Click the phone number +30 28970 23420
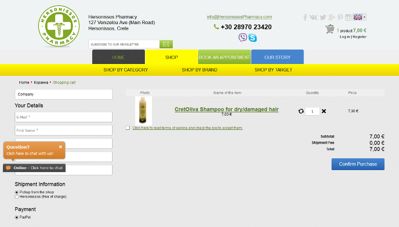Viewport: 399px width, 227px height. click(x=246, y=27)
